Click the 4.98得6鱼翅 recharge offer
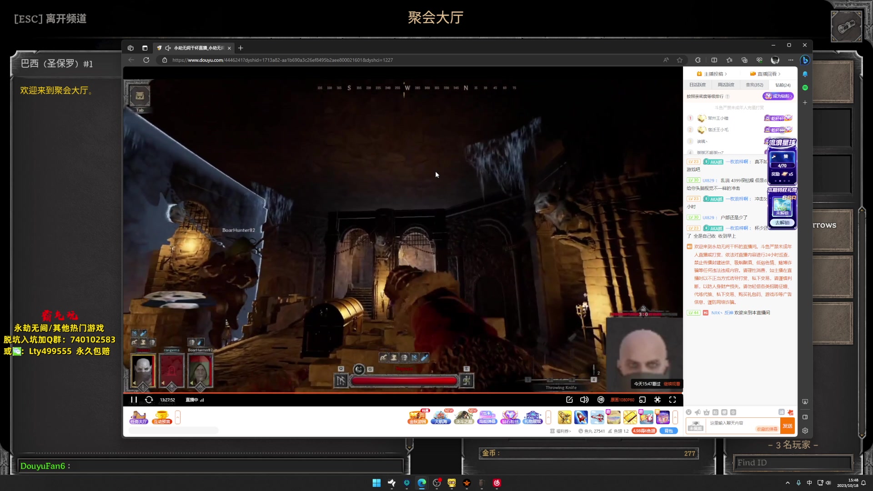The height and width of the screenshot is (491, 873). pos(644,431)
